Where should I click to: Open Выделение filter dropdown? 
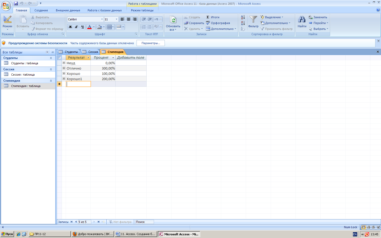(272, 17)
